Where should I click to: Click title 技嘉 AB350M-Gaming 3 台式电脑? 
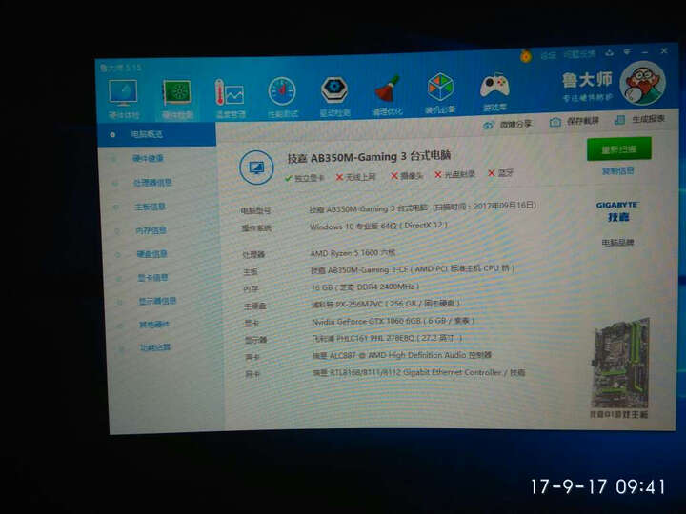pos(369,156)
